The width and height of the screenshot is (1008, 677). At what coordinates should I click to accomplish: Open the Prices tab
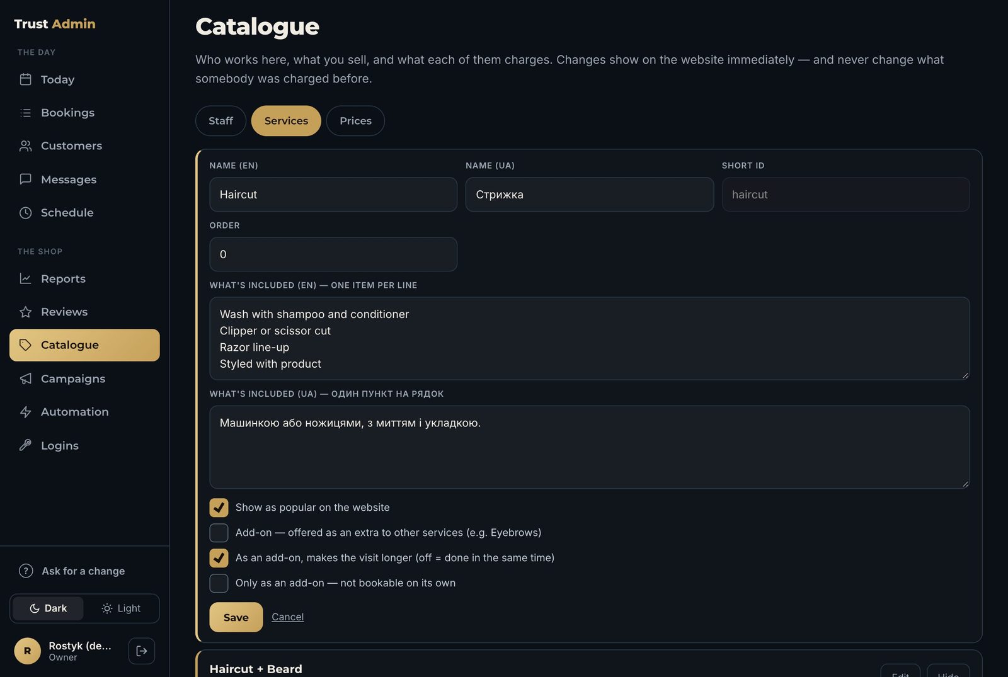pyautogui.click(x=355, y=121)
